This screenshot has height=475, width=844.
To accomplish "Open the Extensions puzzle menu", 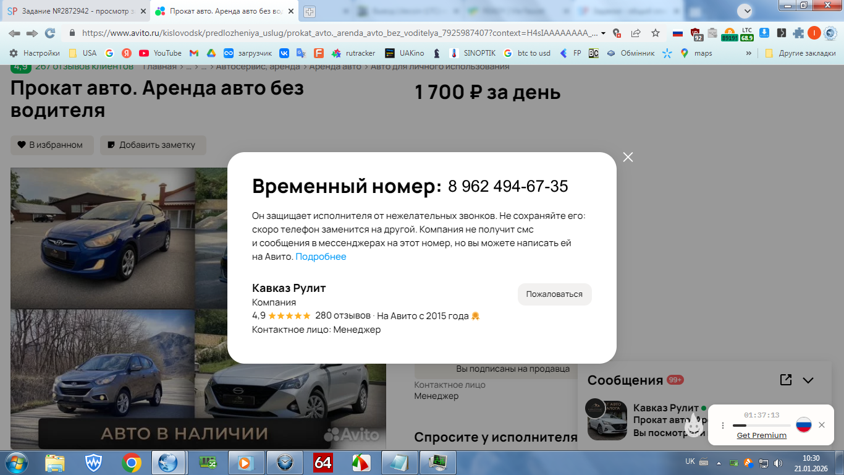I will tap(799, 33).
